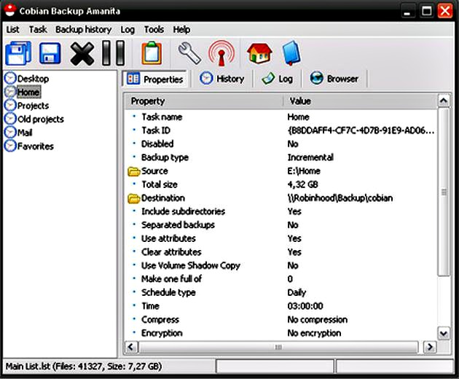459x379 pixels.
Task: Click the house toolbar icon
Action: [258, 53]
